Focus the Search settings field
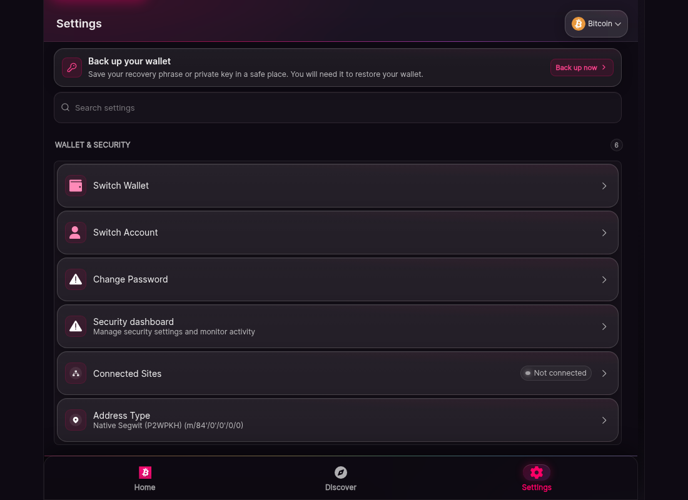Viewport: 688px width, 500px height. 337,107
